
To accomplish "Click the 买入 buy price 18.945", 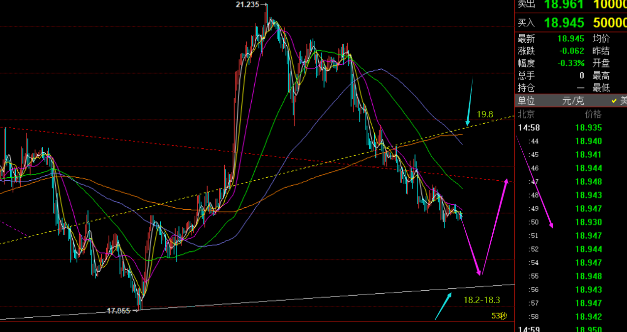I will coord(564,23).
